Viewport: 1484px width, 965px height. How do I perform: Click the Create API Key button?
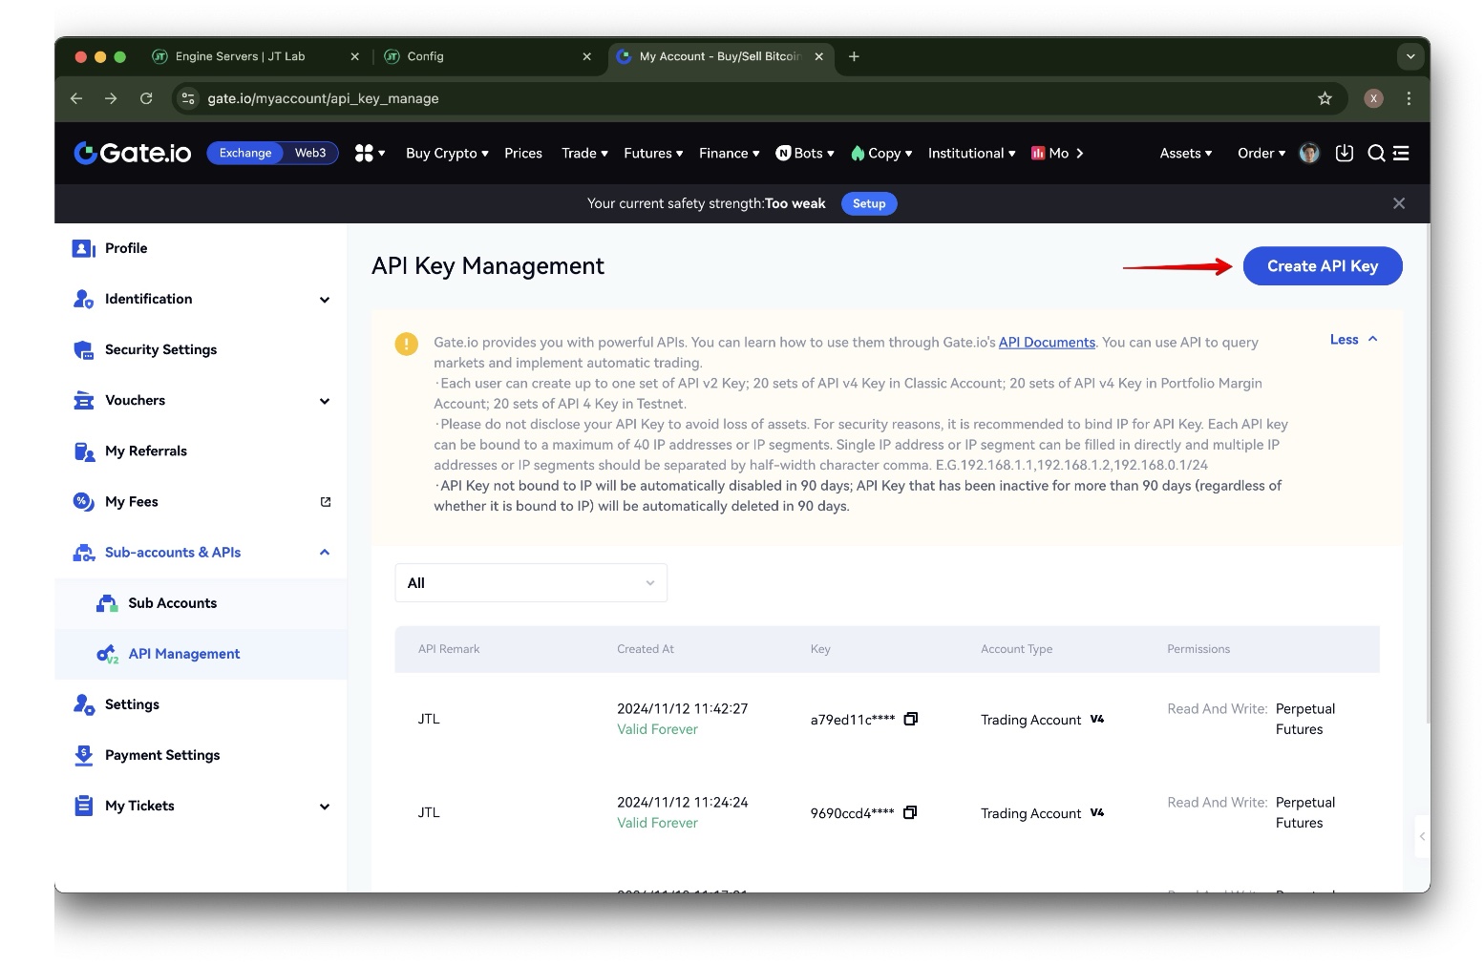tap(1322, 266)
